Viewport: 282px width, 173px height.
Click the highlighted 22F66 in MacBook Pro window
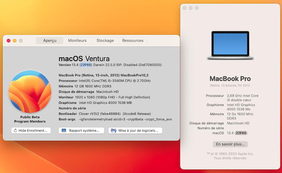pos(241,133)
